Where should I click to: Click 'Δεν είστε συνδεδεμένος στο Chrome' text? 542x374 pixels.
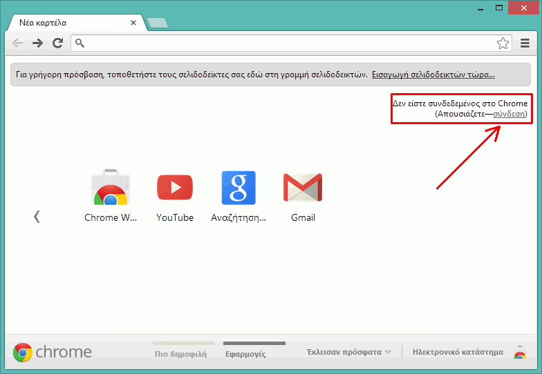click(x=460, y=104)
